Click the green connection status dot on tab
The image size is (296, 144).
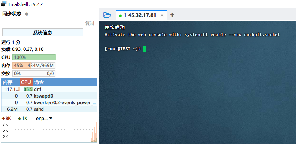point(120,16)
